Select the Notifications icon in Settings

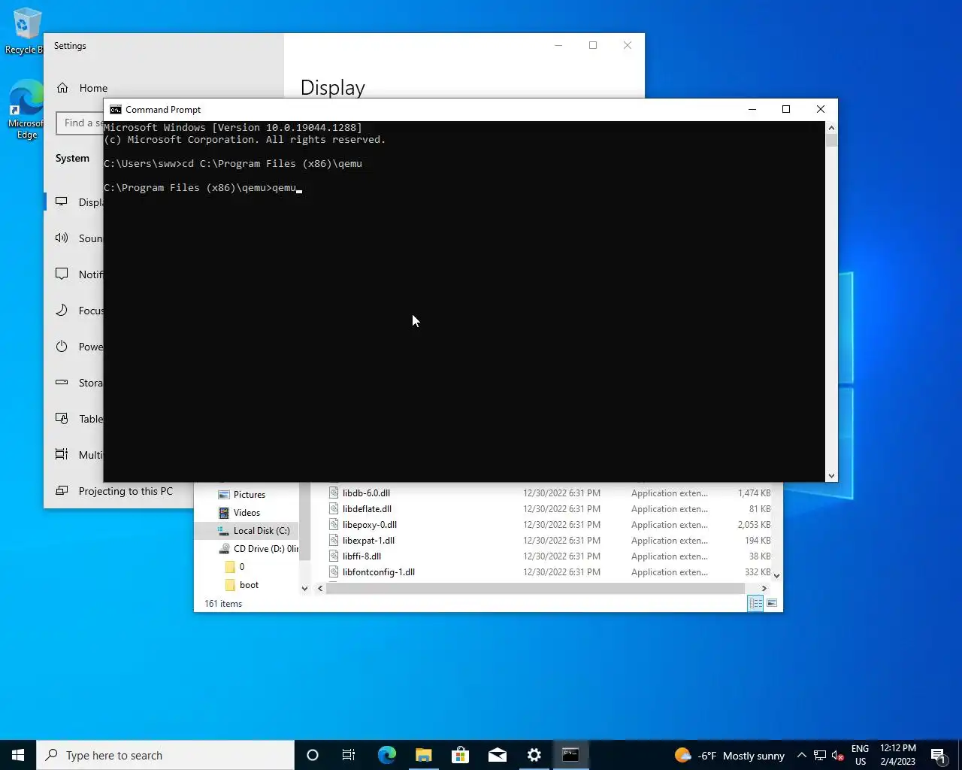[x=62, y=274]
